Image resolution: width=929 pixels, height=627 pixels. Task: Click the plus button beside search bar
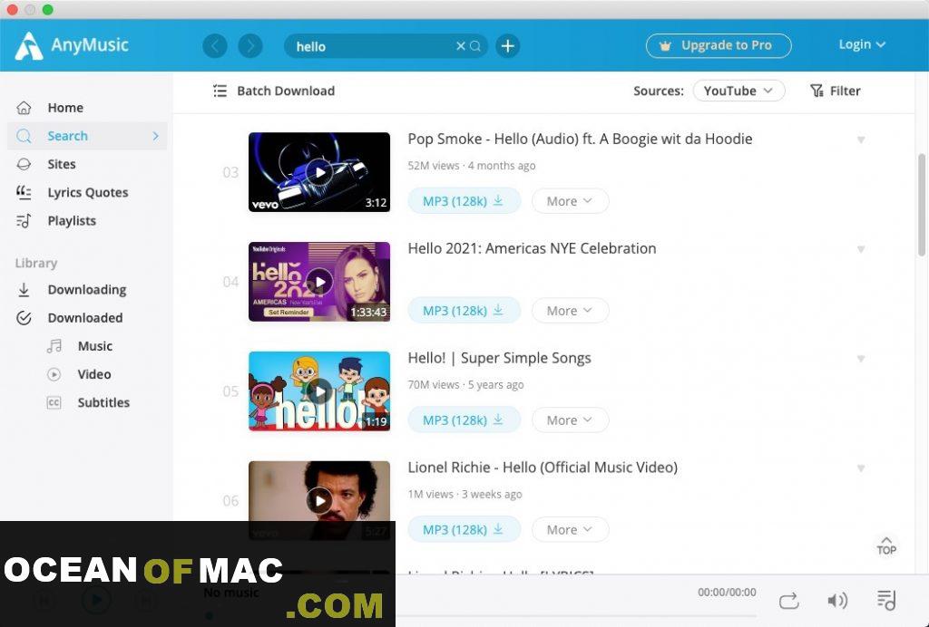[x=508, y=46]
